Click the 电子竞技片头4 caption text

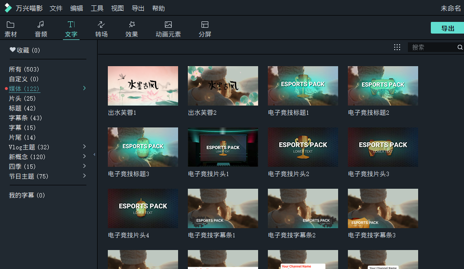(128, 235)
